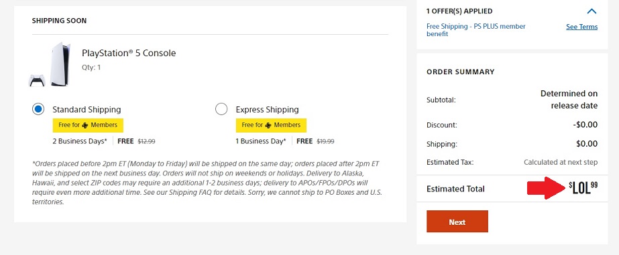Click the Express Shipping label text
Viewport: 619px width, 255px height.
click(268, 110)
